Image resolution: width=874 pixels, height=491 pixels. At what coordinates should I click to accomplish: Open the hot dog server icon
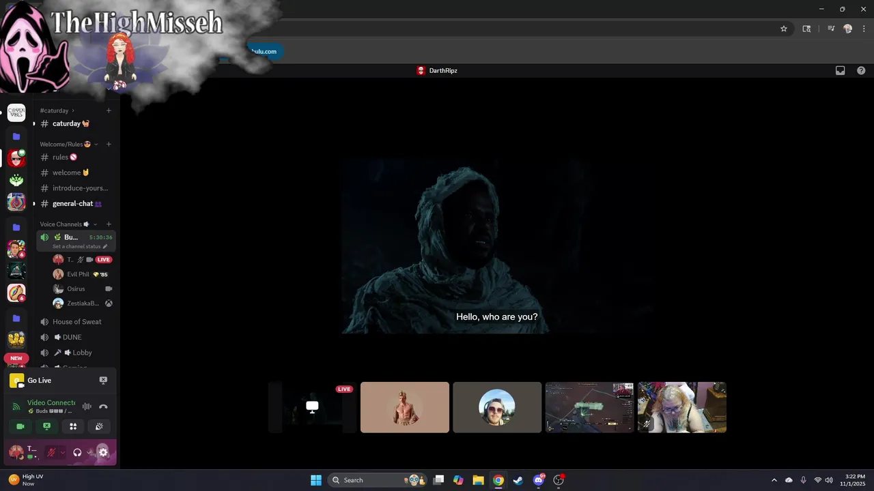[16, 293]
